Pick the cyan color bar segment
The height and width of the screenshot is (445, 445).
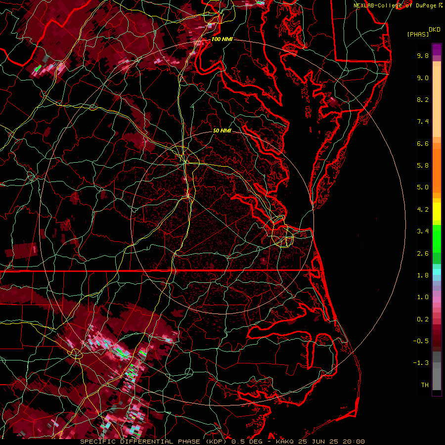coord(437,272)
